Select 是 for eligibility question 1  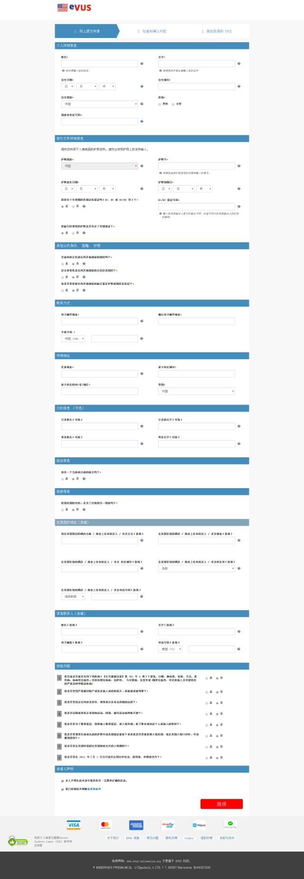point(207,679)
